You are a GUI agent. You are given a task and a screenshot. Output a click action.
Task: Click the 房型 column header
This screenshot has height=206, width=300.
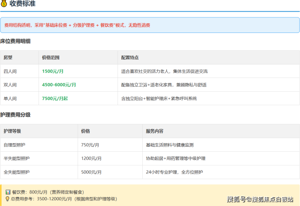(x=8, y=58)
